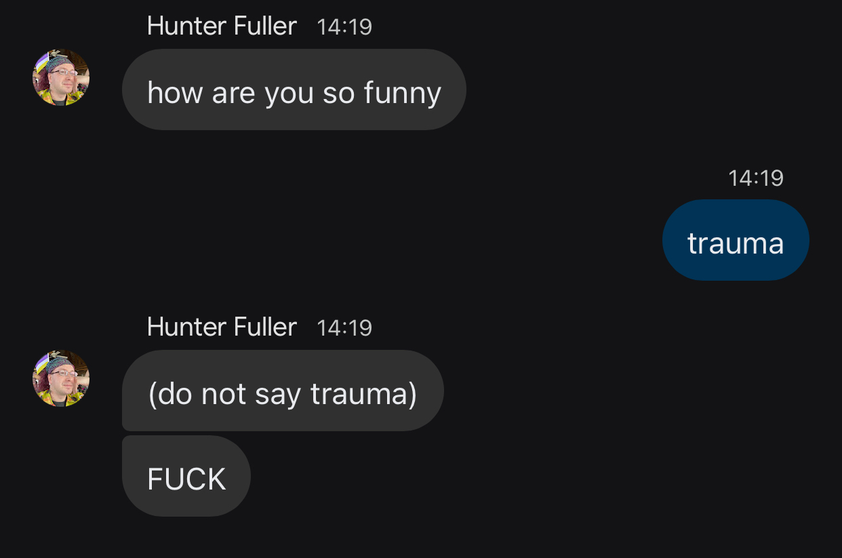
Task: Open Hunter Fuller's name above the first message
Action: (222, 26)
